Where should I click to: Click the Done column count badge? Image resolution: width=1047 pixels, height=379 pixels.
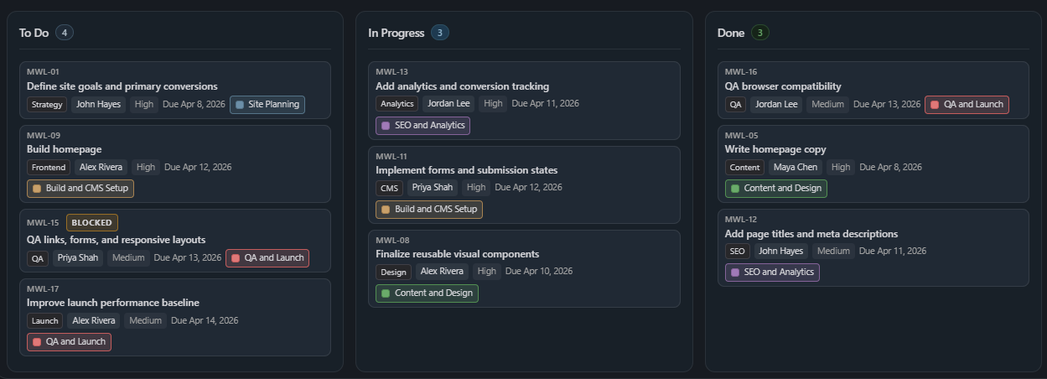[759, 33]
